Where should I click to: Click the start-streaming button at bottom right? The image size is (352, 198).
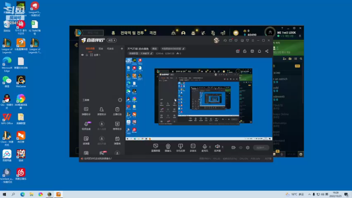pos(261,147)
